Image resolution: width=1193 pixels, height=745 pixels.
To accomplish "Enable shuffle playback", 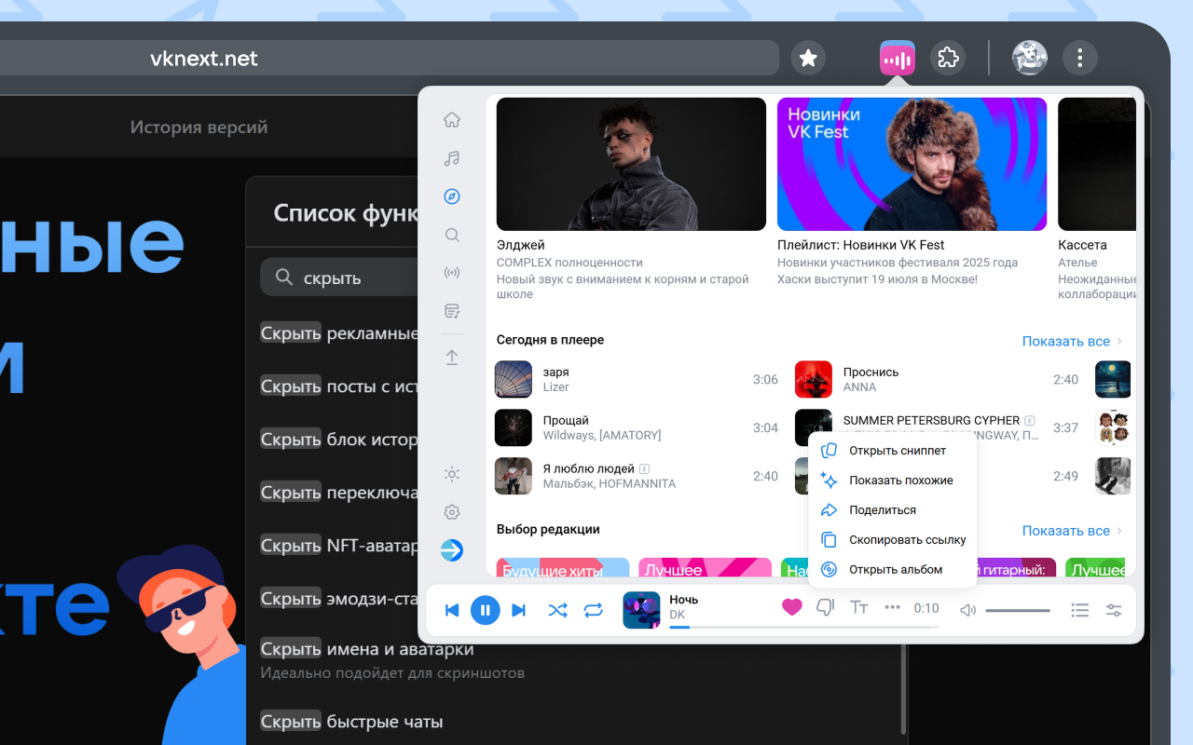I will click(x=557, y=610).
